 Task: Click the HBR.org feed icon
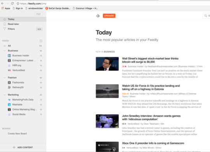point(9,66)
